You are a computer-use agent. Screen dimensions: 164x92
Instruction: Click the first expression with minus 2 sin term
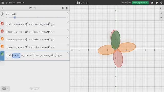click(x=30, y=24)
